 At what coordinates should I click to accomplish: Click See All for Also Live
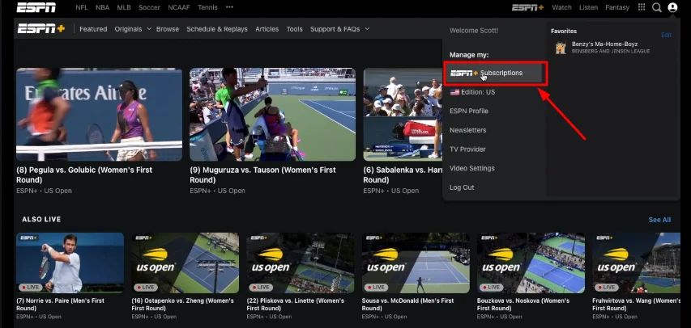pos(659,220)
